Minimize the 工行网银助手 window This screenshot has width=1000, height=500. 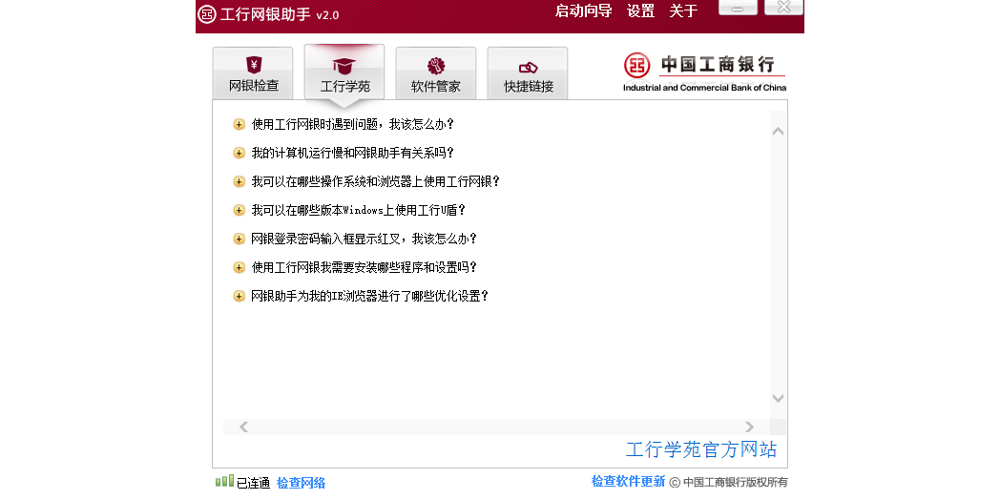[x=738, y=8]
